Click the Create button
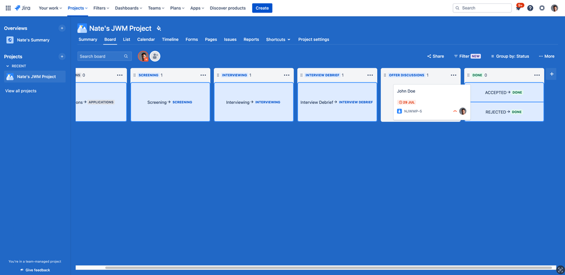This screenshot has width=565, height=275. point(262,8)
